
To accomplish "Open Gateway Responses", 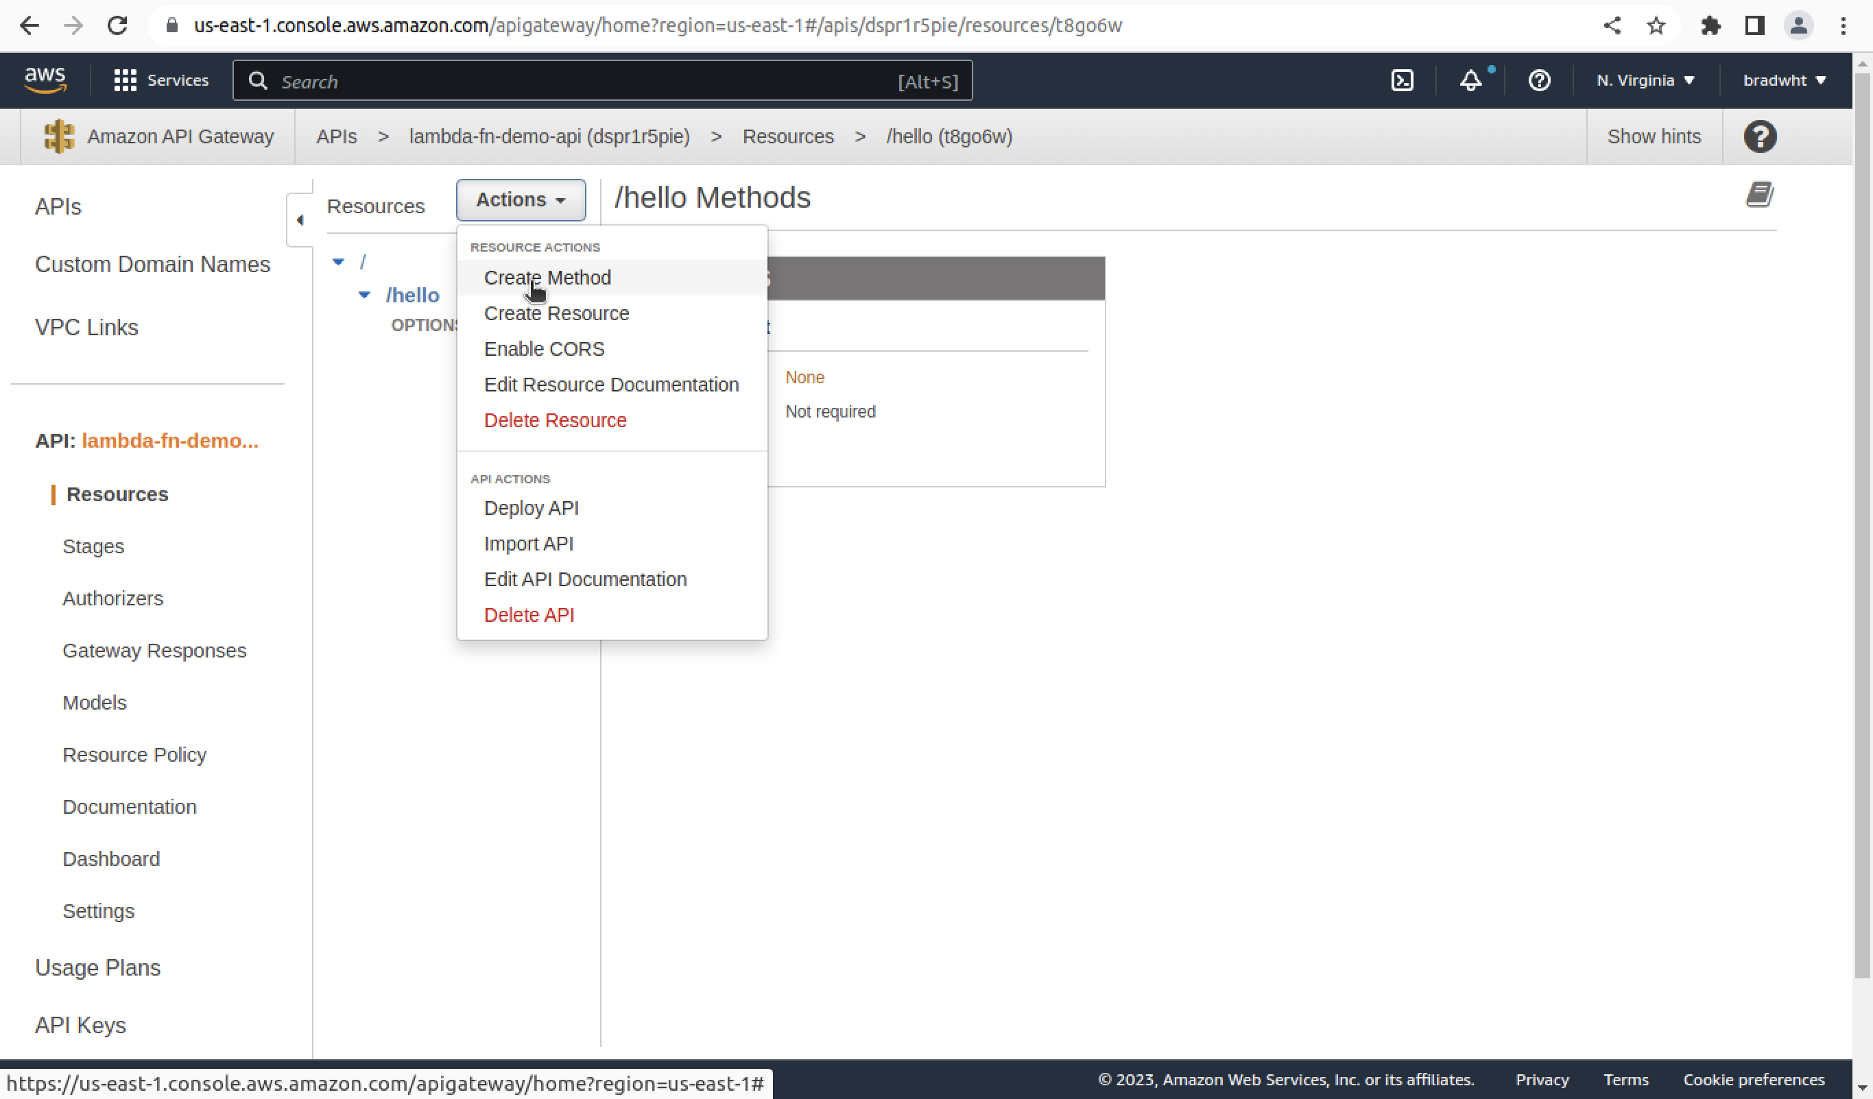I will pos(154,650).
